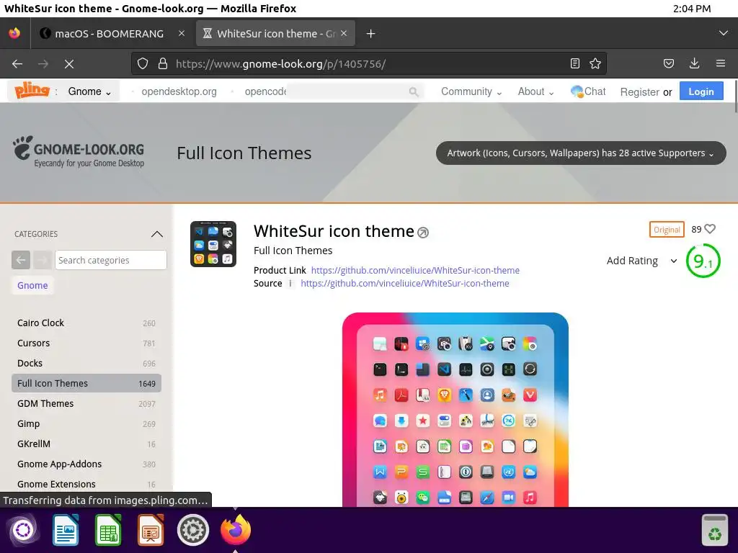Collapse the Categories panel chevron
The width and height of the screenshot is (738, 553).
click(156, 234)
